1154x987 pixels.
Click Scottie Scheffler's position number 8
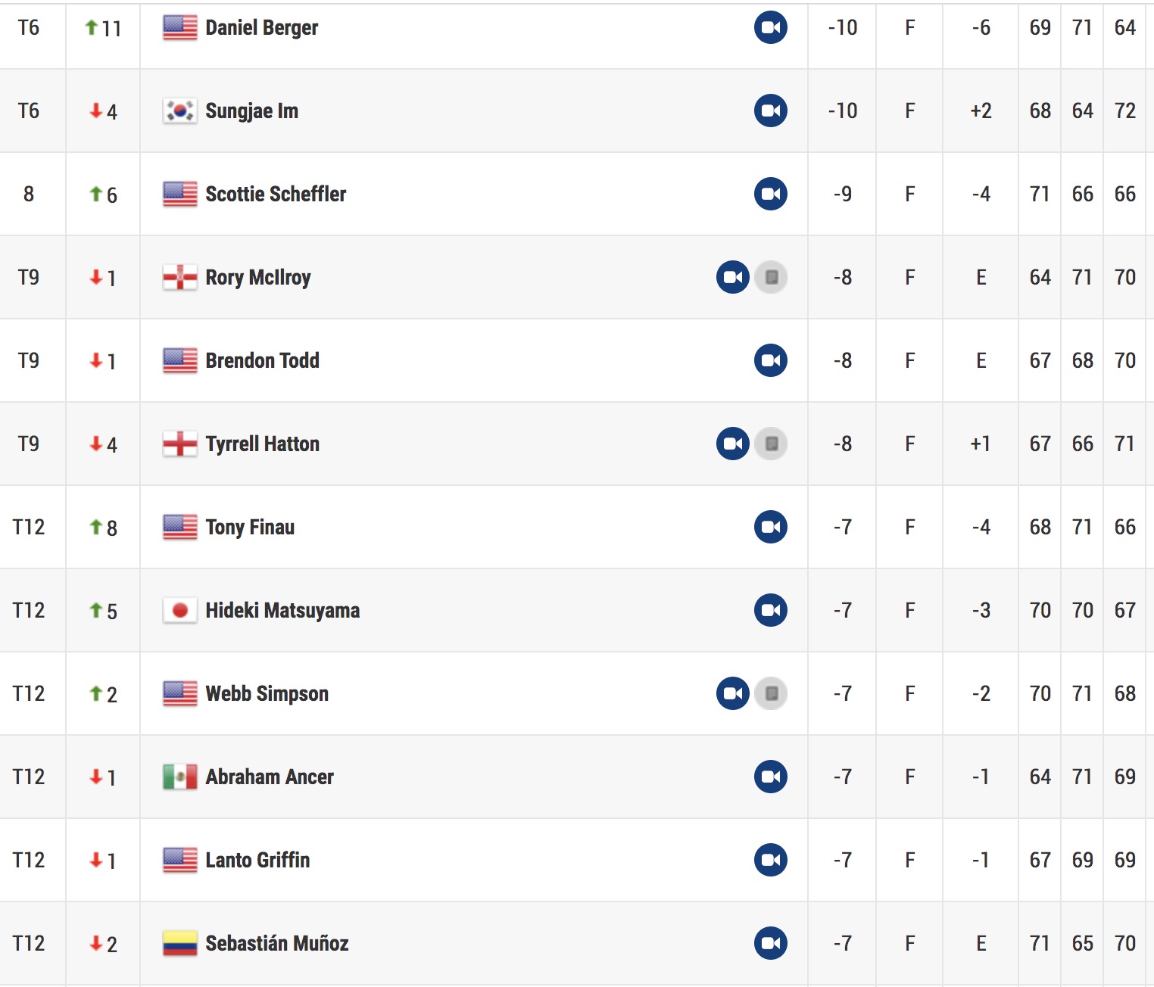[x=29, y=195]
